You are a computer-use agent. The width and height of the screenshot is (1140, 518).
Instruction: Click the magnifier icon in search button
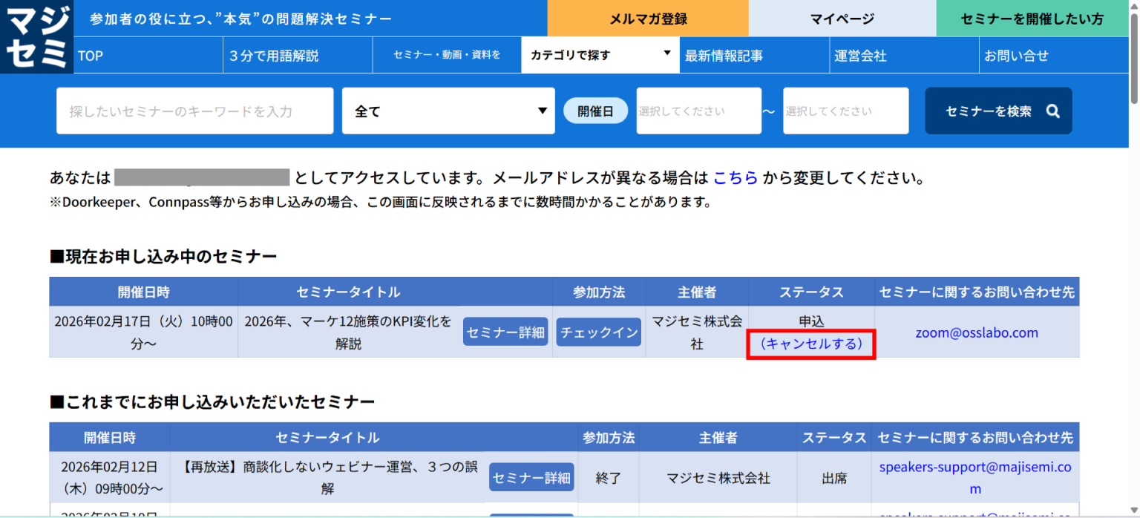coord(1052,111)
